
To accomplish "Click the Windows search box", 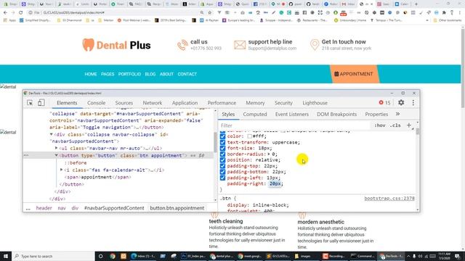I will point(53,256).
